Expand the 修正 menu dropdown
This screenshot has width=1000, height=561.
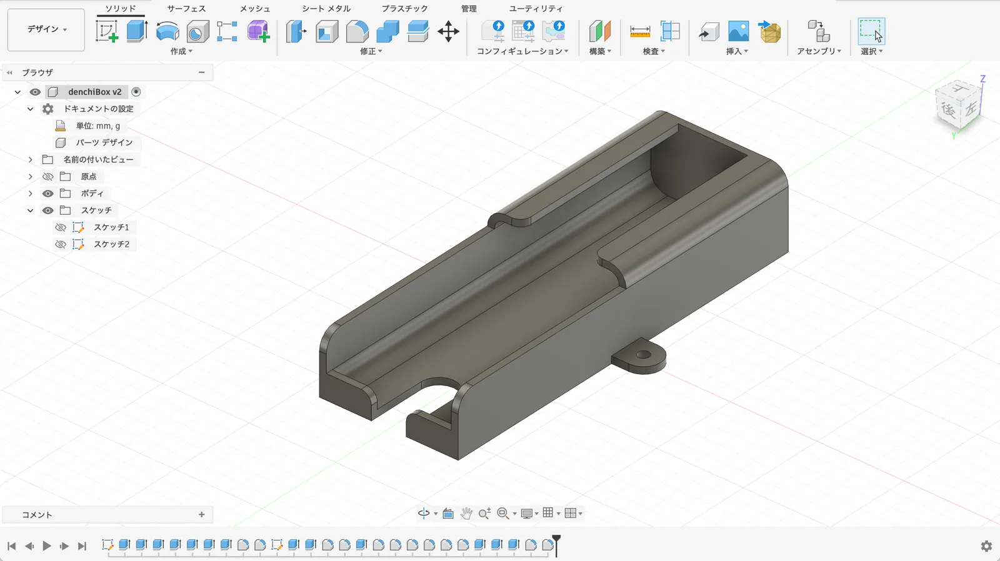pos(371,51)
